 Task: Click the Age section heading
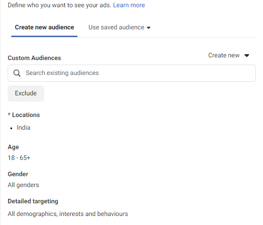(x=14, y=147)
